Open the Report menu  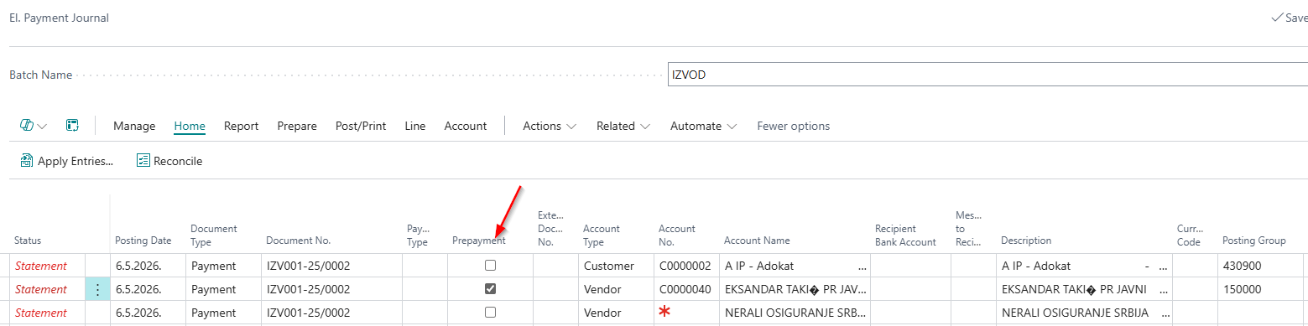pyautogui.click(x=241, y=126)
